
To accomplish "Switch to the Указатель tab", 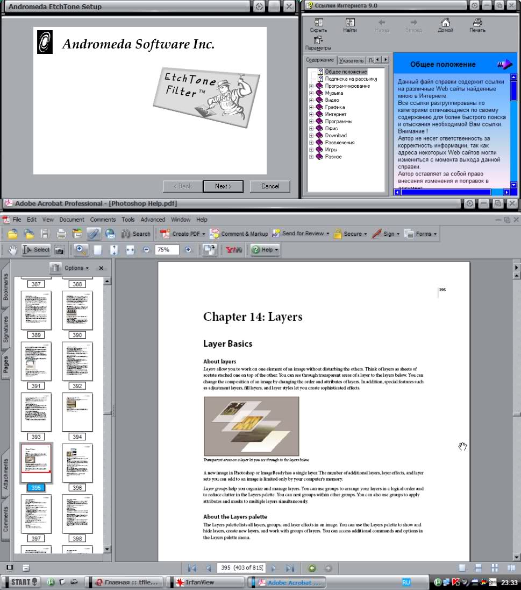I will [351, 60].
